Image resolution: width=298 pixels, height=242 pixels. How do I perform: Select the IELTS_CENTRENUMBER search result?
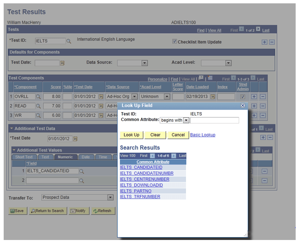[144, 179]
